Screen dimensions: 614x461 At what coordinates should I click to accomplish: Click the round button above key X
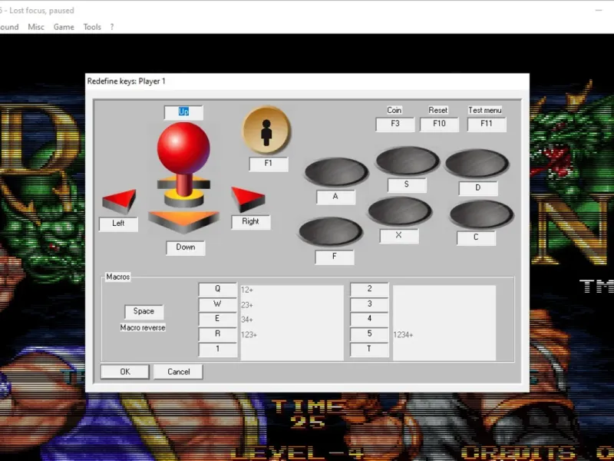pyautogui.click(x=400, y=211)
